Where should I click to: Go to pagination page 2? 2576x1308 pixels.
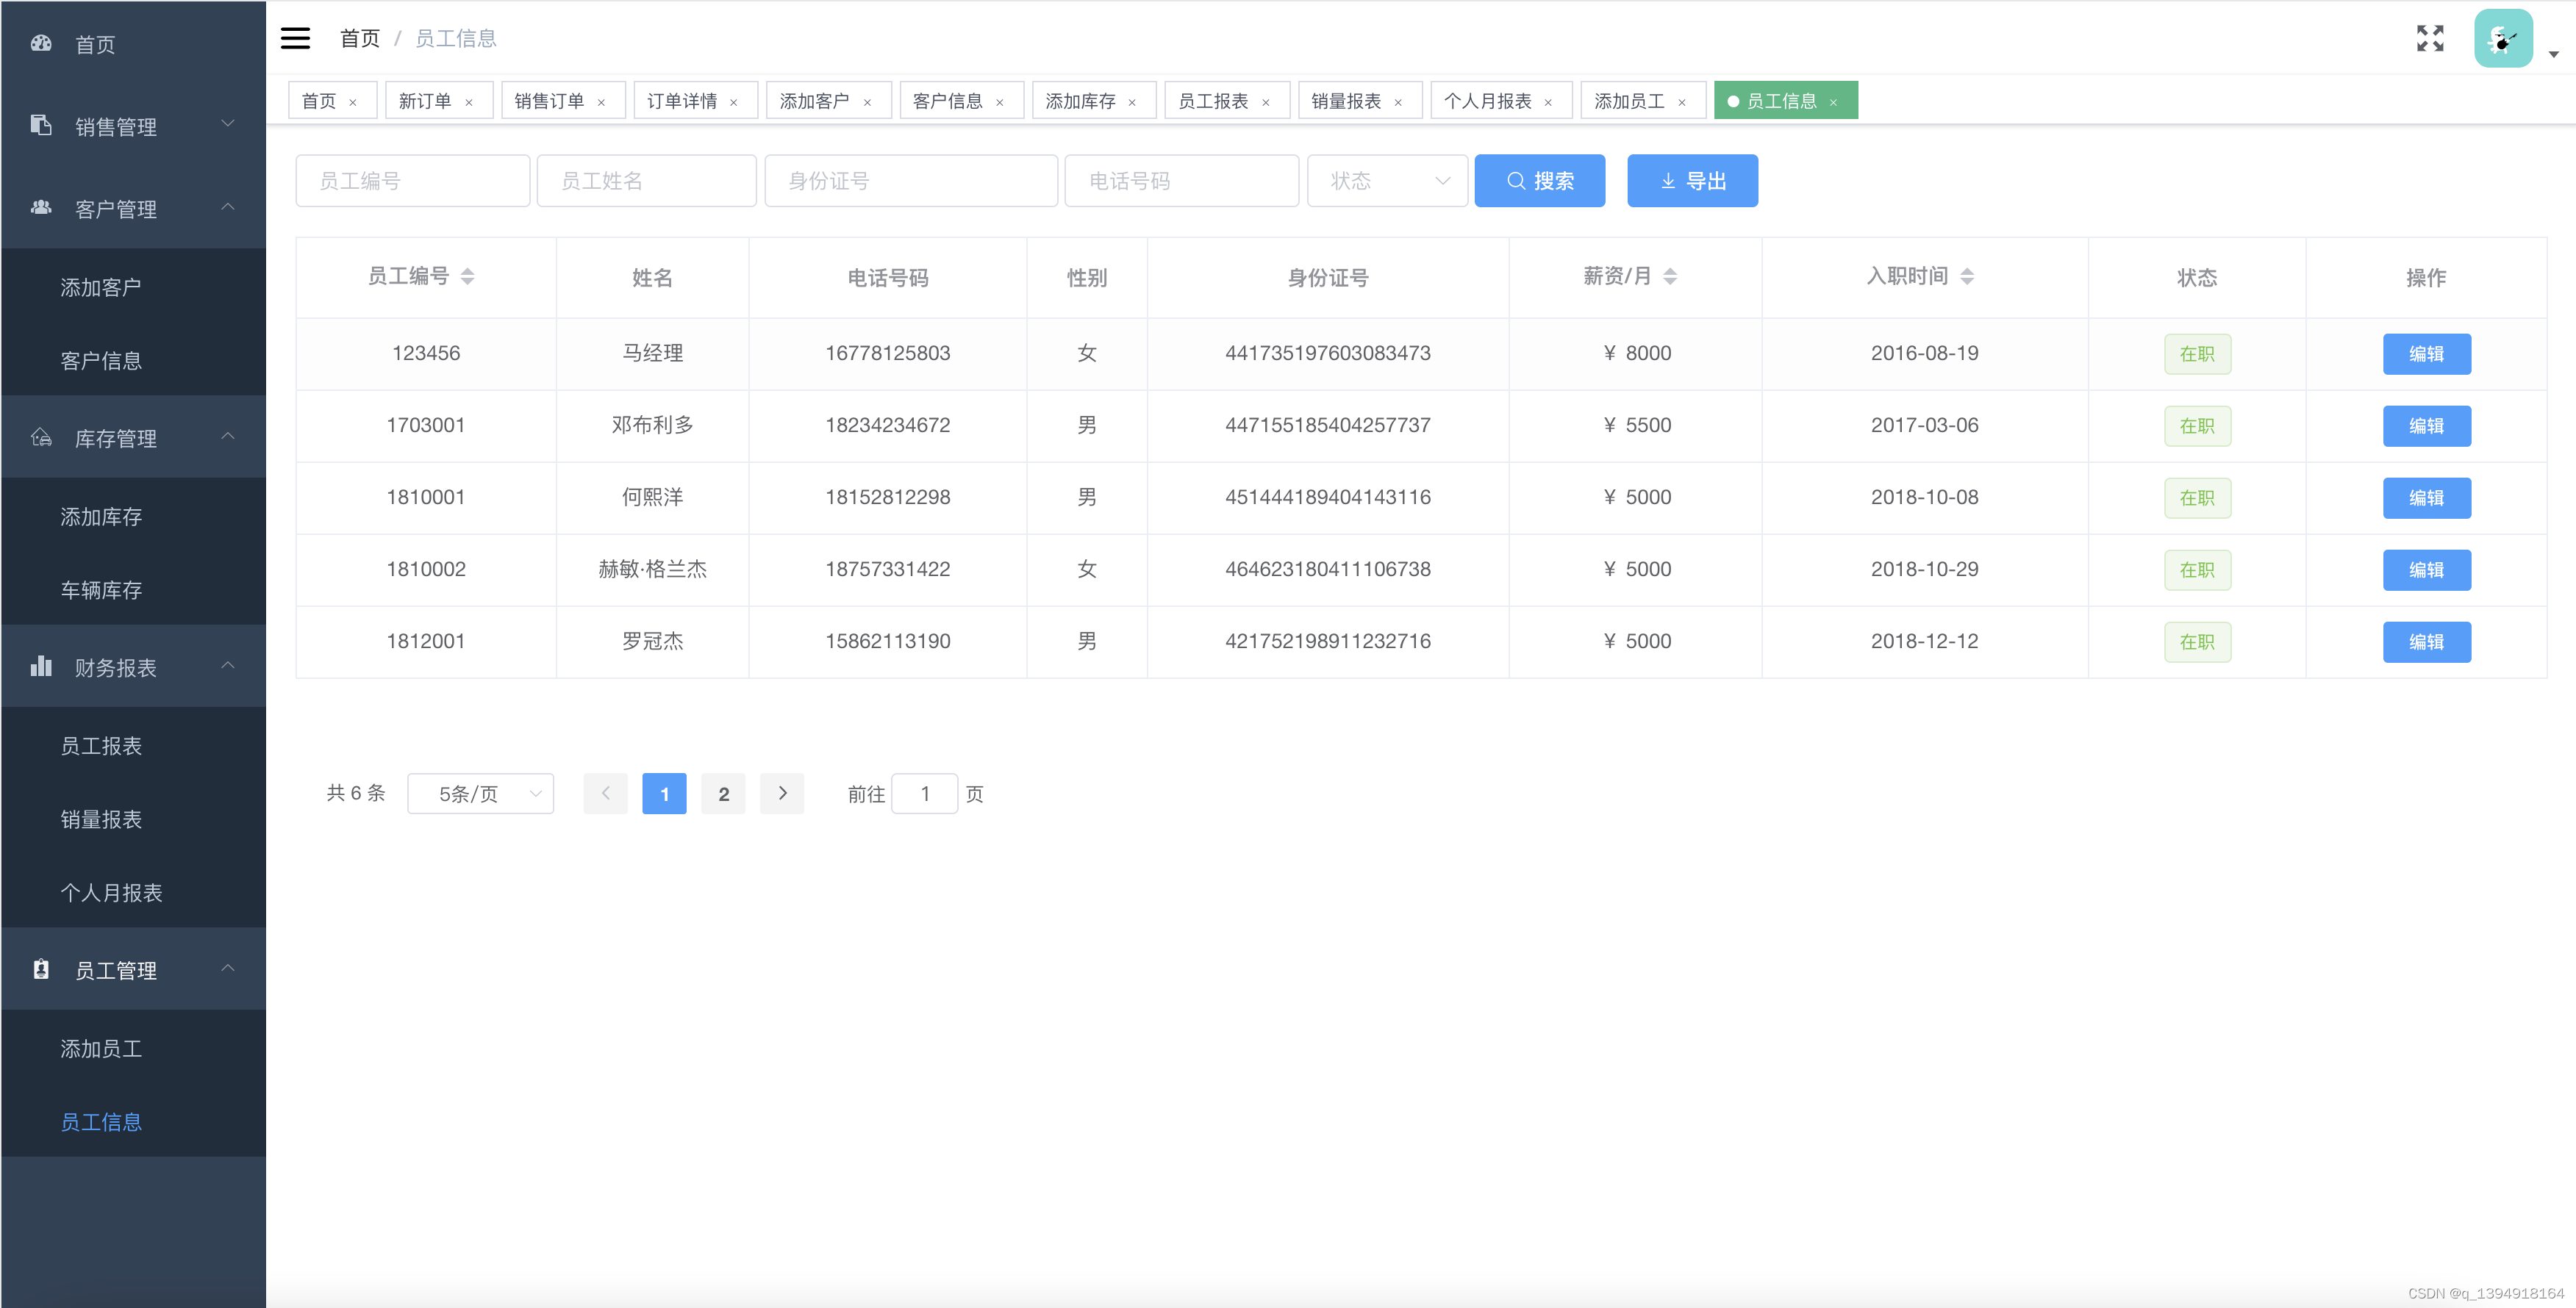pos(723,794)
